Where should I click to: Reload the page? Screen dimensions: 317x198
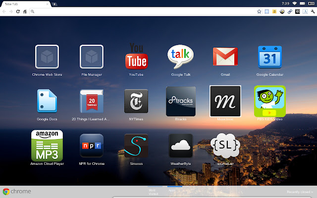coord(18,11)
